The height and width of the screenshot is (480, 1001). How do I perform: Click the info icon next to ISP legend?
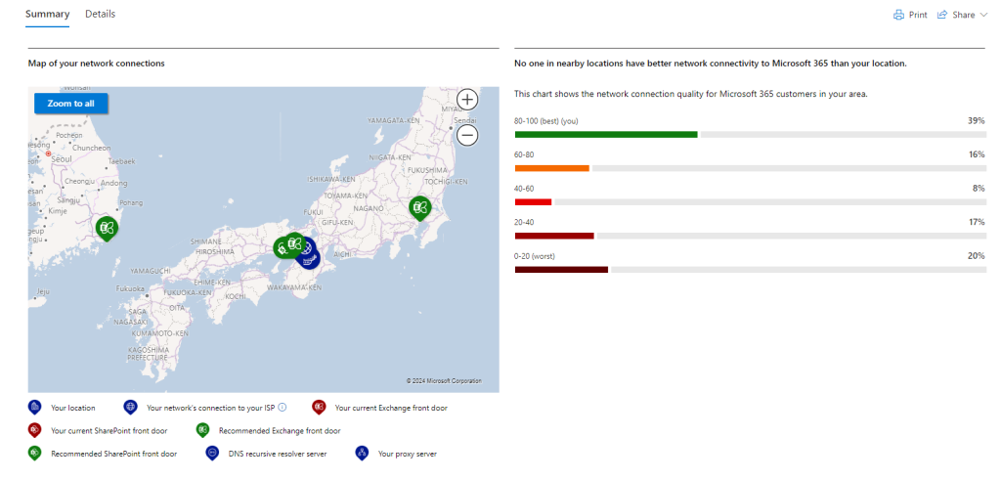[283, 407]
